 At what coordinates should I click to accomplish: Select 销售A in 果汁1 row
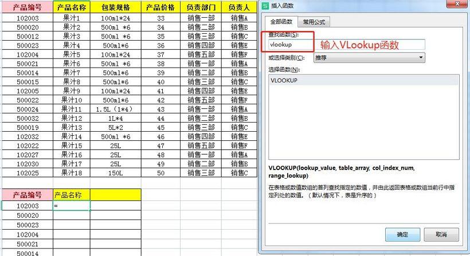239,18
